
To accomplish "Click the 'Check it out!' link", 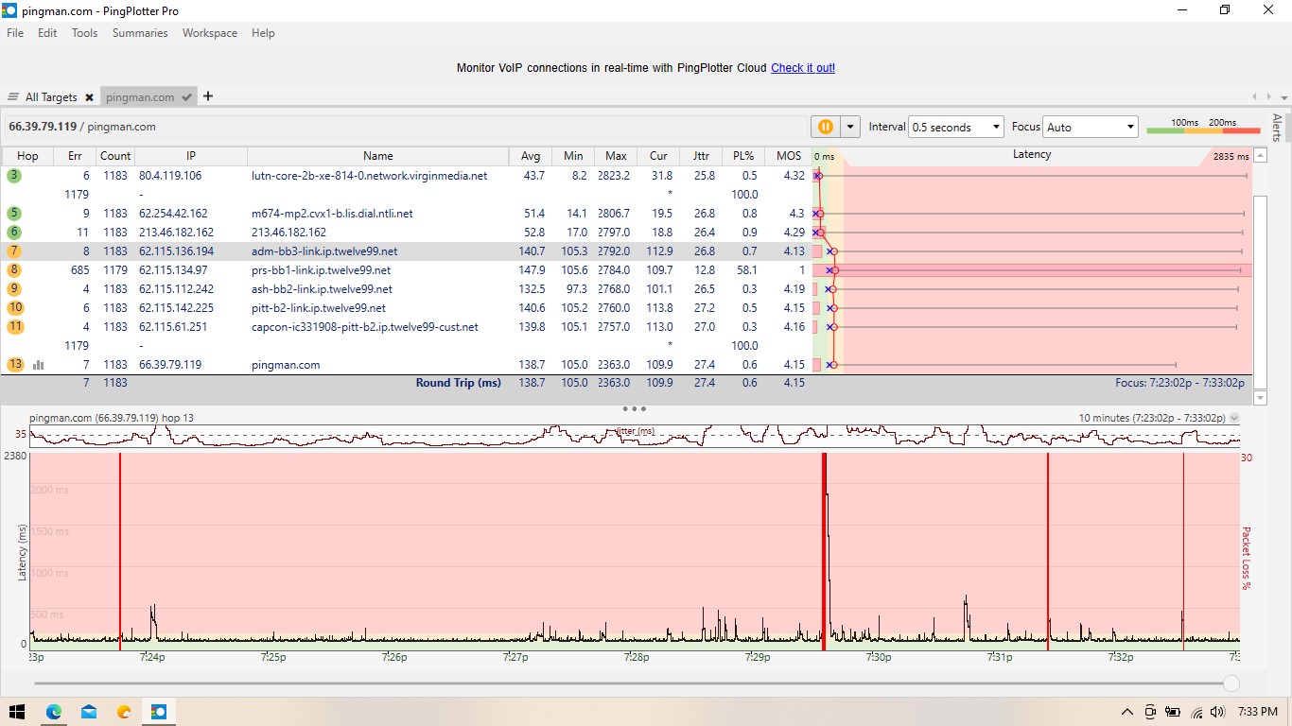I will (x=803, y=68).
